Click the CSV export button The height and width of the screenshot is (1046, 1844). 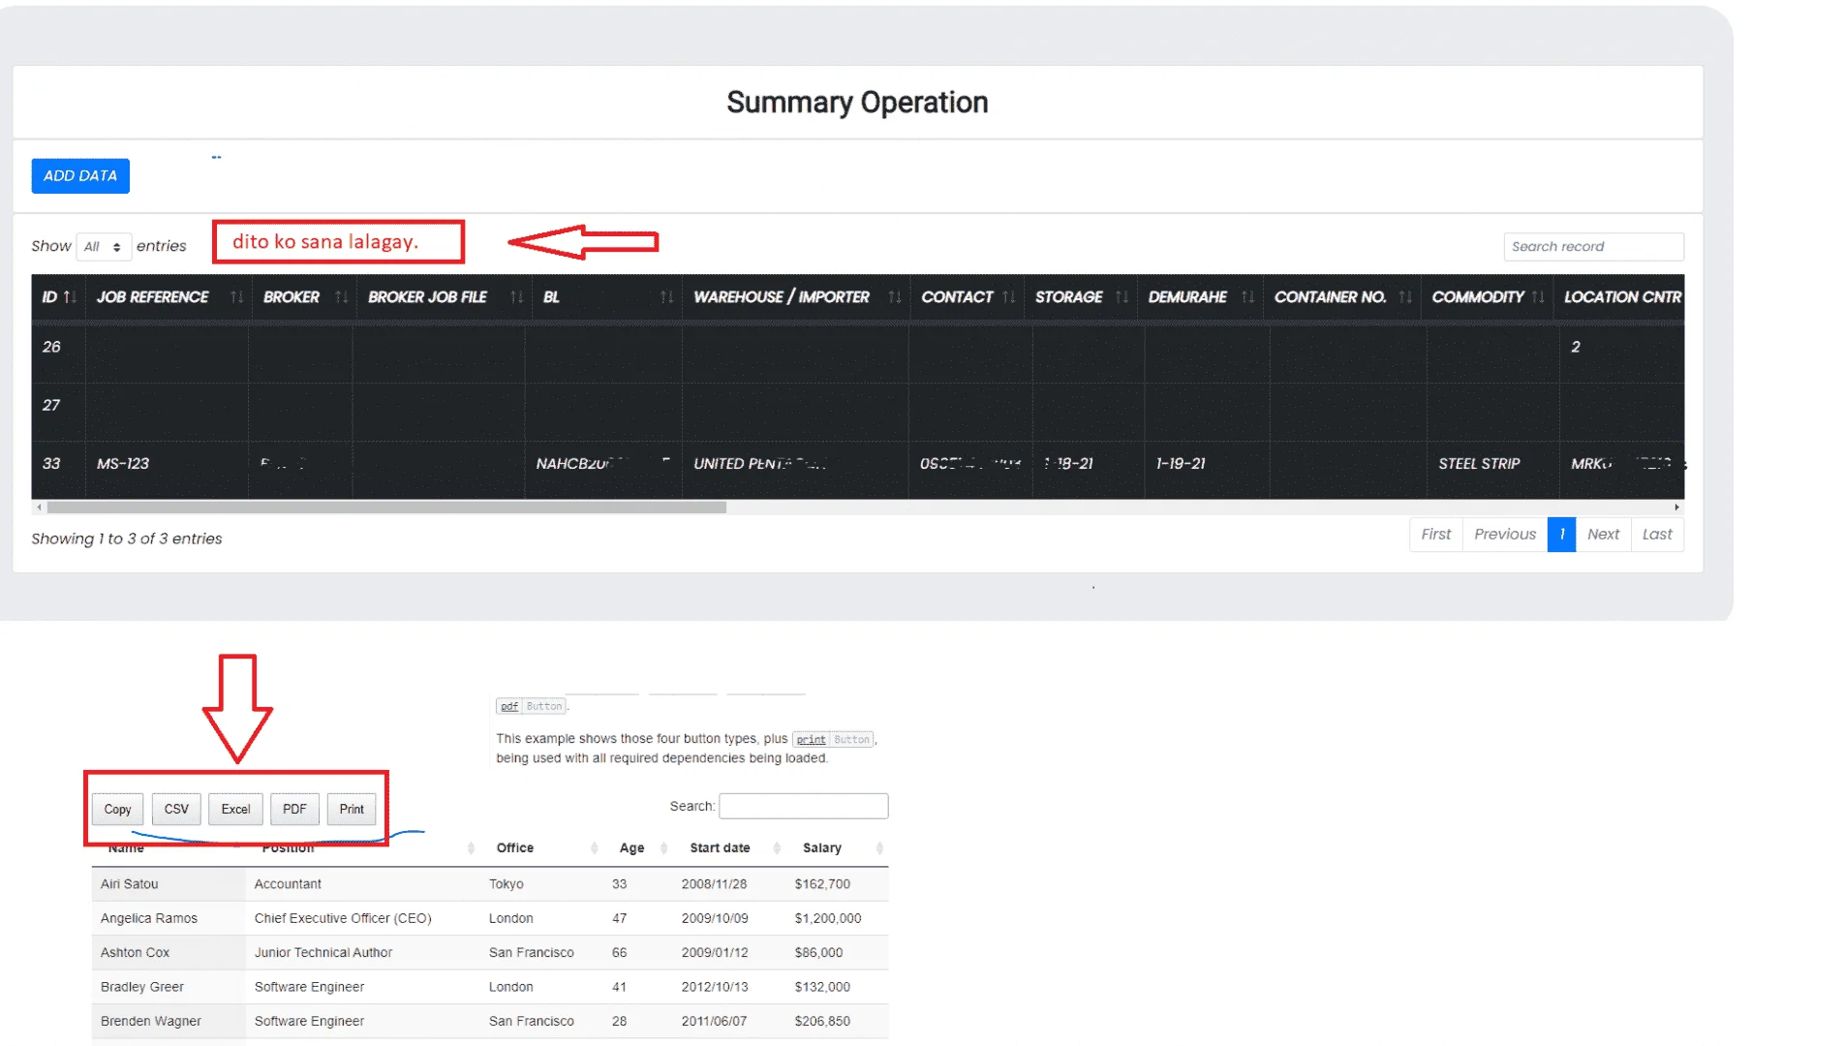pyautogui.click(x=176, y=810)
